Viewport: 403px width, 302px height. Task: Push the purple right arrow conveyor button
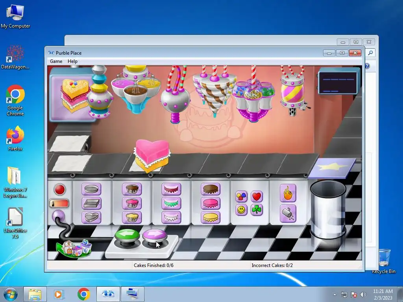154,236
